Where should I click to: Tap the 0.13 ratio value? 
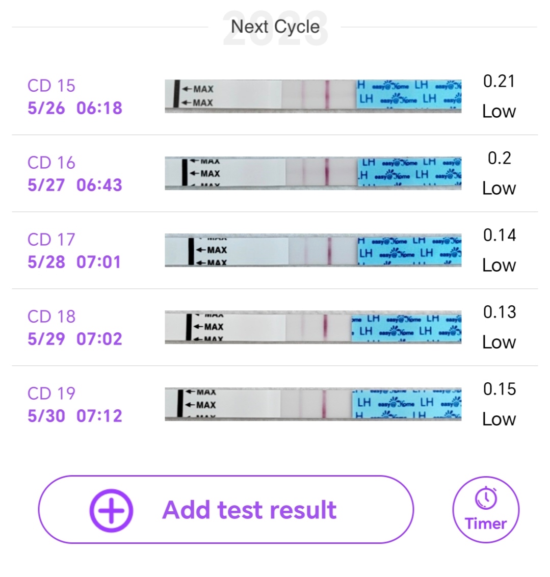click(500, 312)
